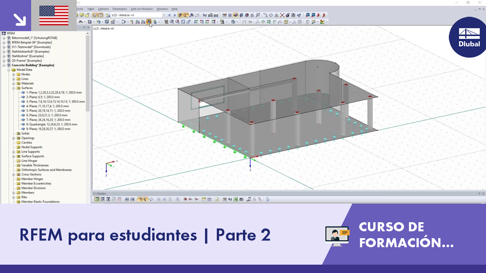Go to previous table with blue left arrow

[127, 200]
